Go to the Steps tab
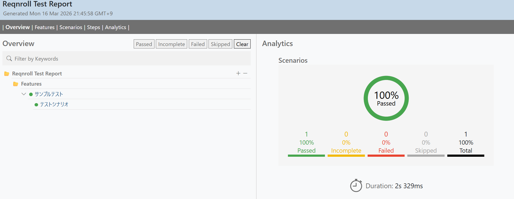 pyautogui.click(x=93, y=27)
